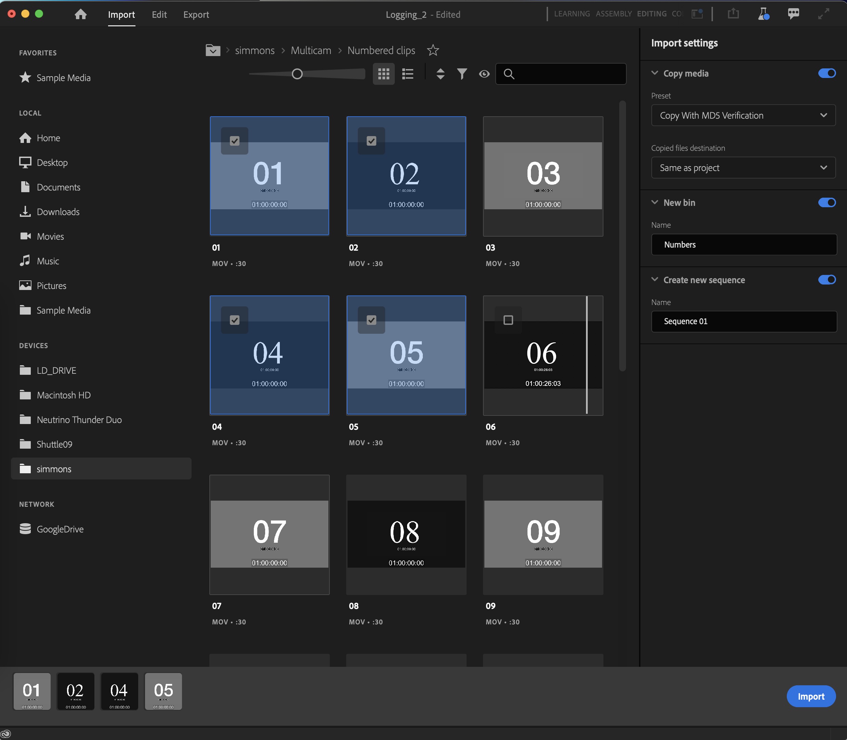Toggle New bin switch on
847x740 pixels.
click(827, 202)
